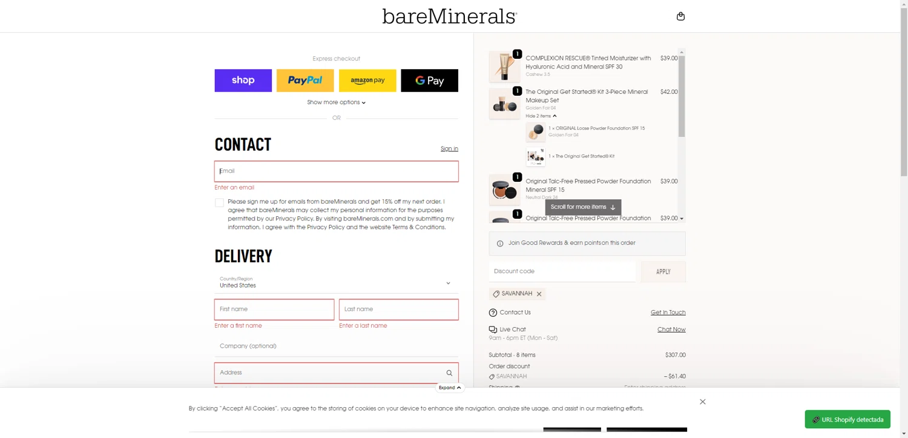Pay with Shop Pay express button

point(243,81)
